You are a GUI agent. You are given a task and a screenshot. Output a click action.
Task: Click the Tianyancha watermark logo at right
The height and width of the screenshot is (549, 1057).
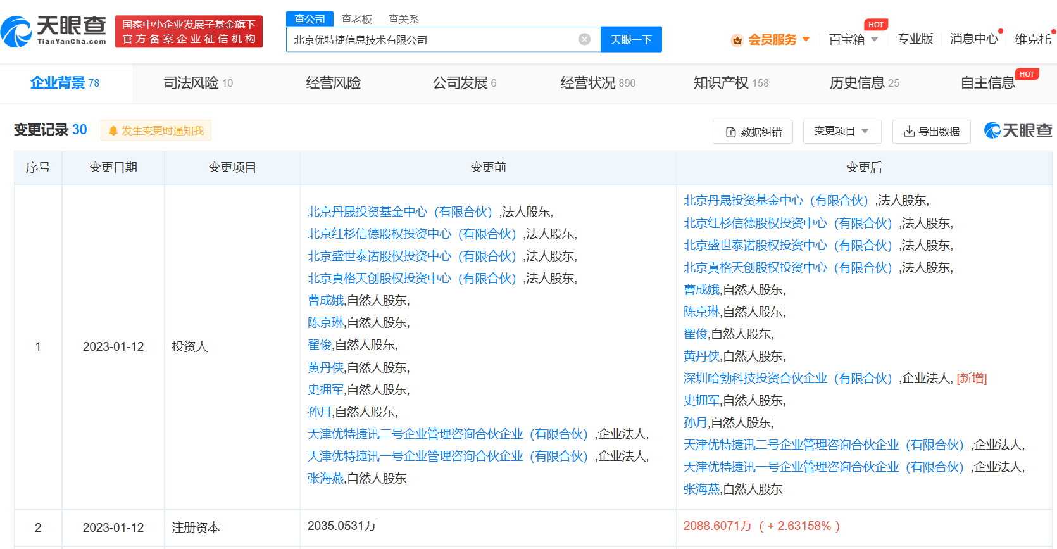pyautogui.click(x=1018, y=130)
